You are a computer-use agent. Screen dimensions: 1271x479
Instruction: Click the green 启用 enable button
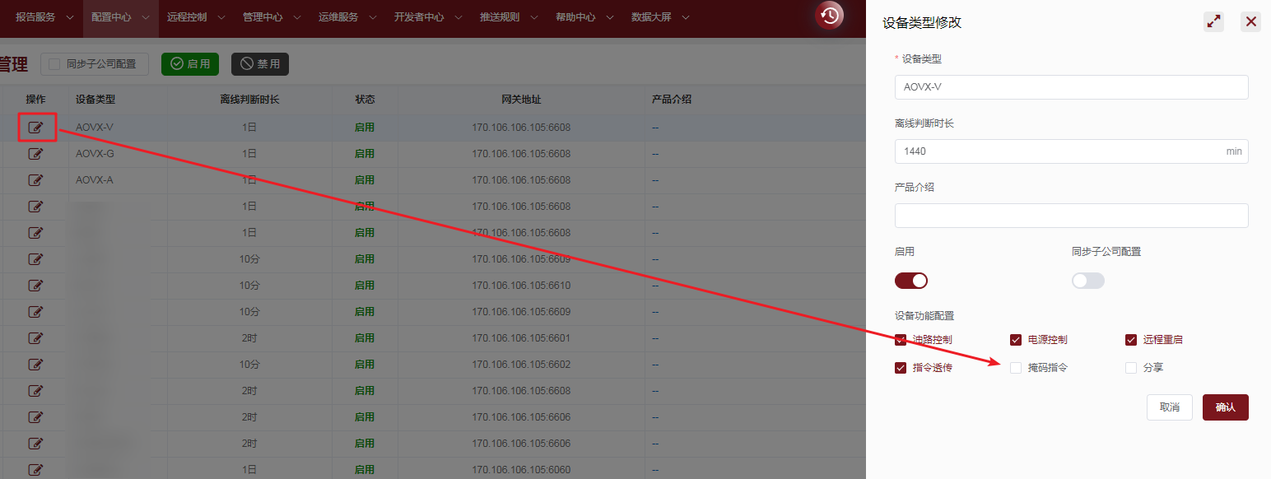tap(190, 64)
